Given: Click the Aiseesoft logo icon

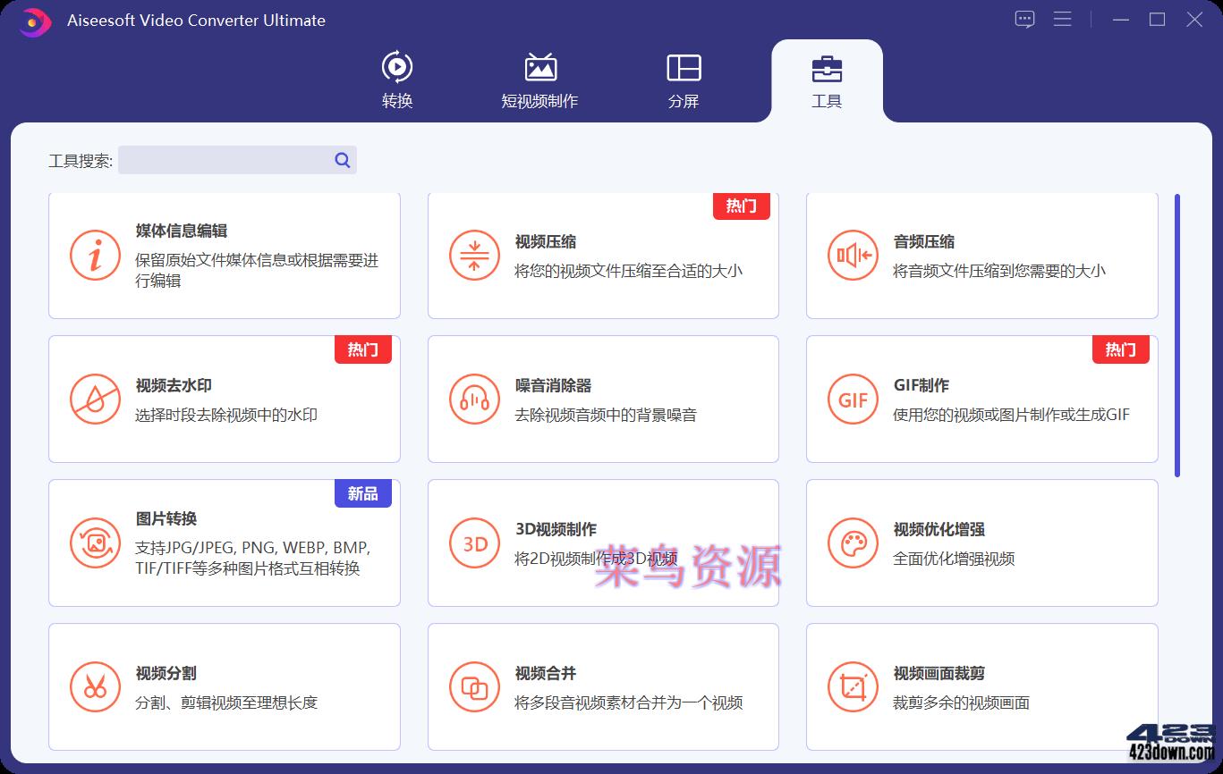Looking at the screenshot, I should 32,19.
